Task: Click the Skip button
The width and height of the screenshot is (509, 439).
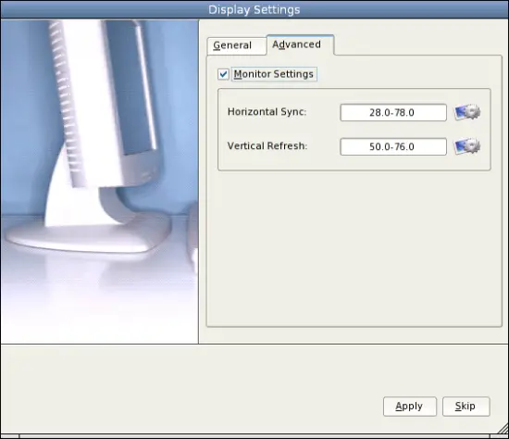Action: 466,407
